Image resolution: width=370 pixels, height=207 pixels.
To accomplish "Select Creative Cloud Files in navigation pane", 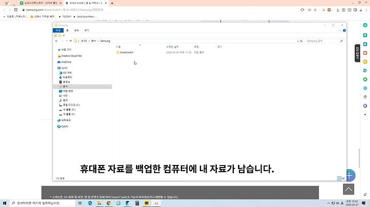I will point(70,56).
